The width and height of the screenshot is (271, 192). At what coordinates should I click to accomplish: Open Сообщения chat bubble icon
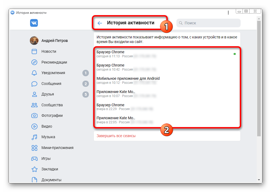[x=34, y=84]
